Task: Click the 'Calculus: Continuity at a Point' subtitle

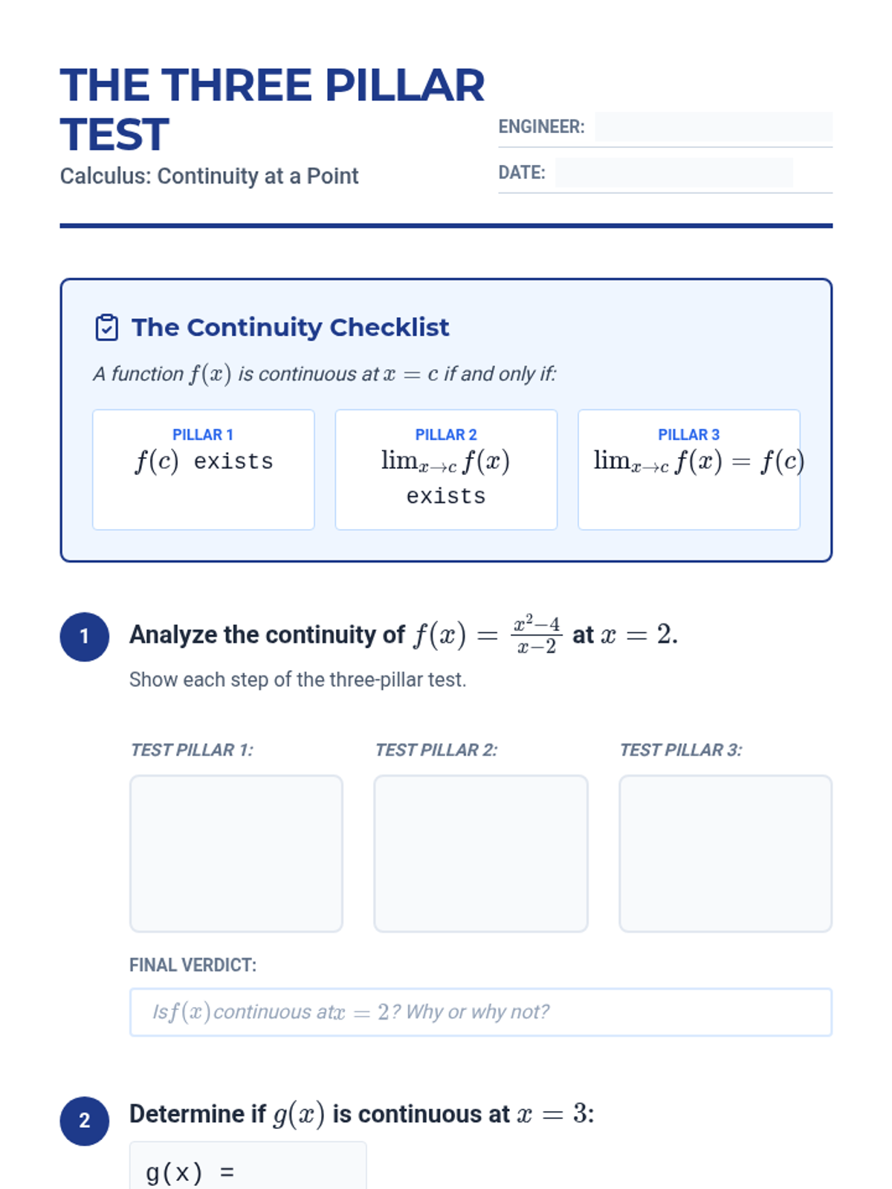Action: pyautogui.click(x=209, y=176)
